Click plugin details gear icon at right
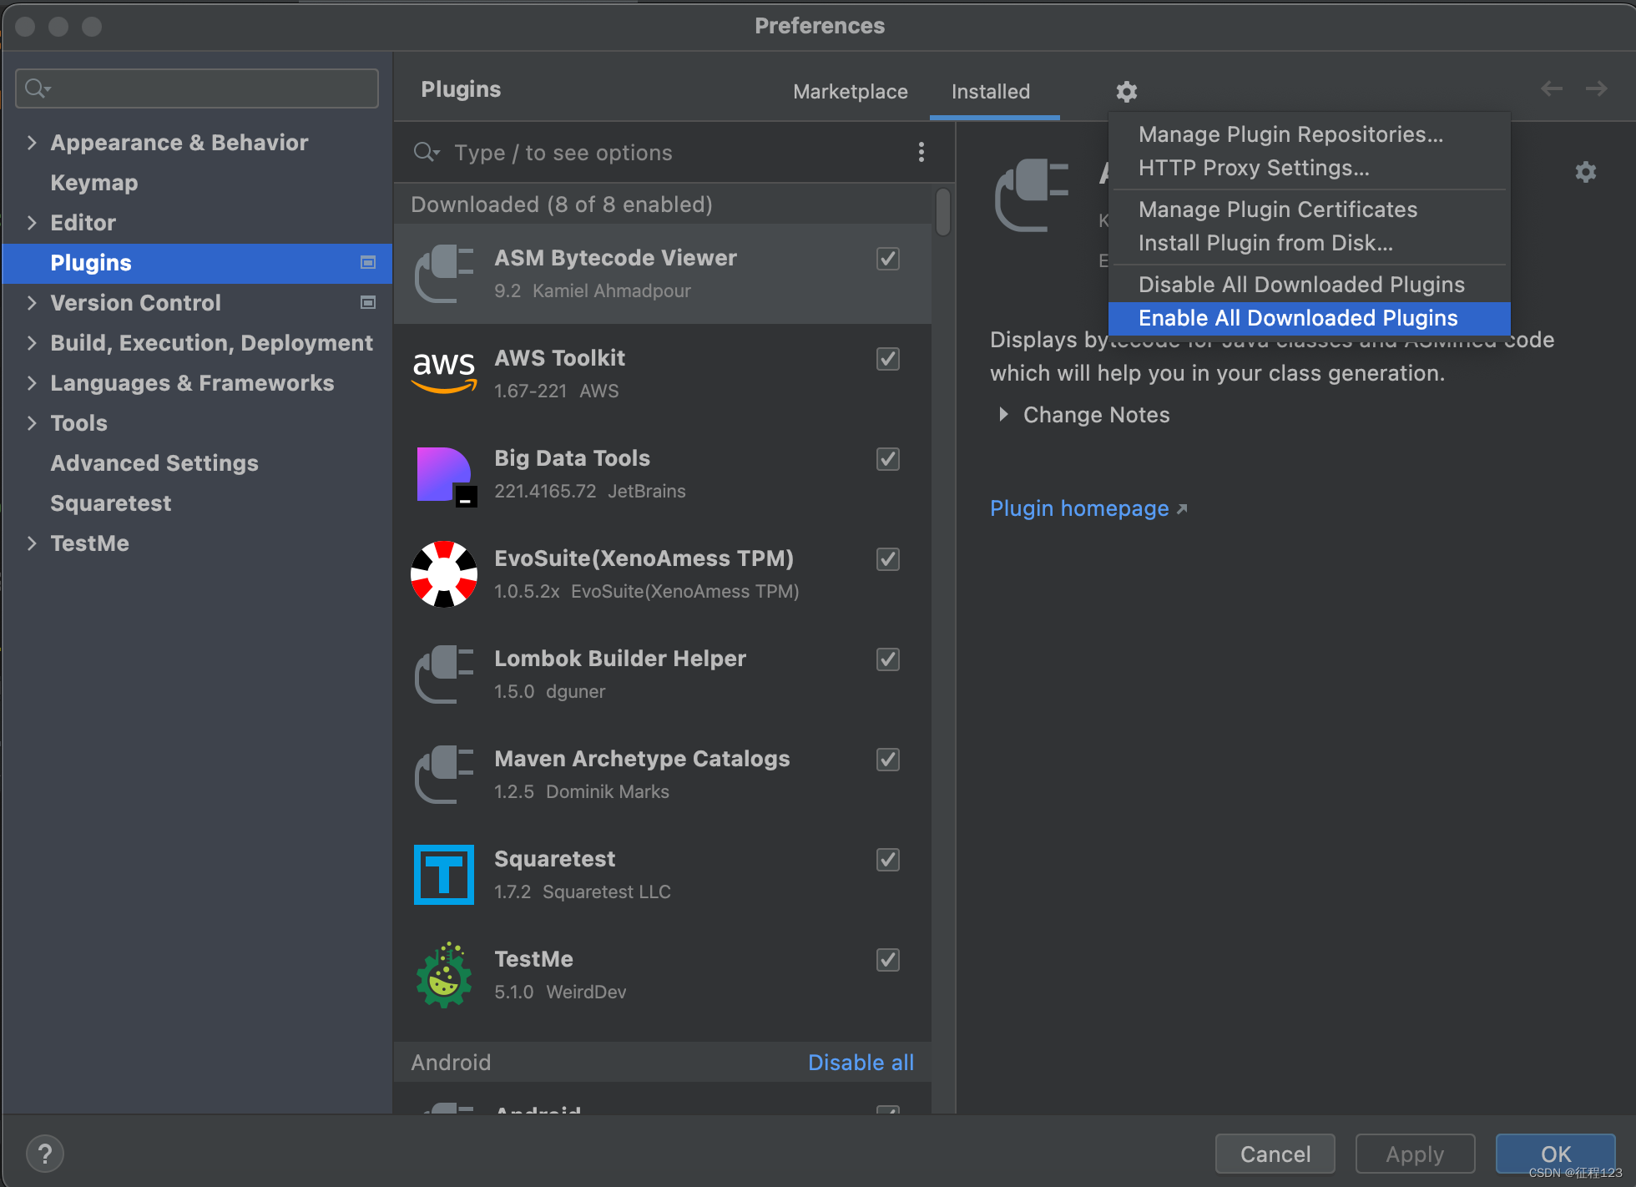The height and width of the screenshot is (1187, 1636). pyautogui.click(x=1585, y=172)
